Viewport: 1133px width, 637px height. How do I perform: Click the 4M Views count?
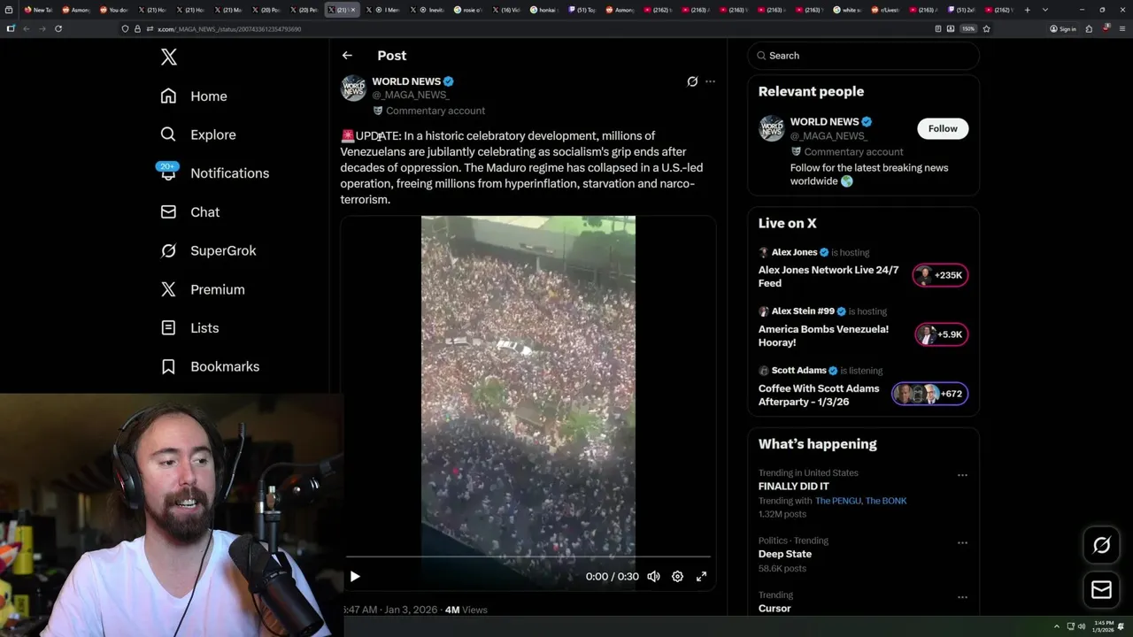click(466, 610)
